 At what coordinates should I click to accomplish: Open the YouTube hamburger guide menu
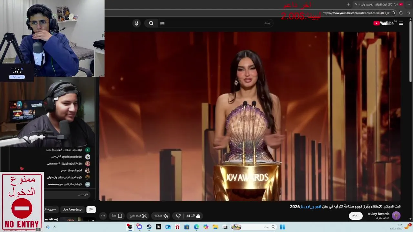tap(401, 23)
